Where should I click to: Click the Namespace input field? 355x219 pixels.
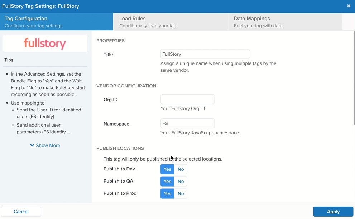coord(187,124)
